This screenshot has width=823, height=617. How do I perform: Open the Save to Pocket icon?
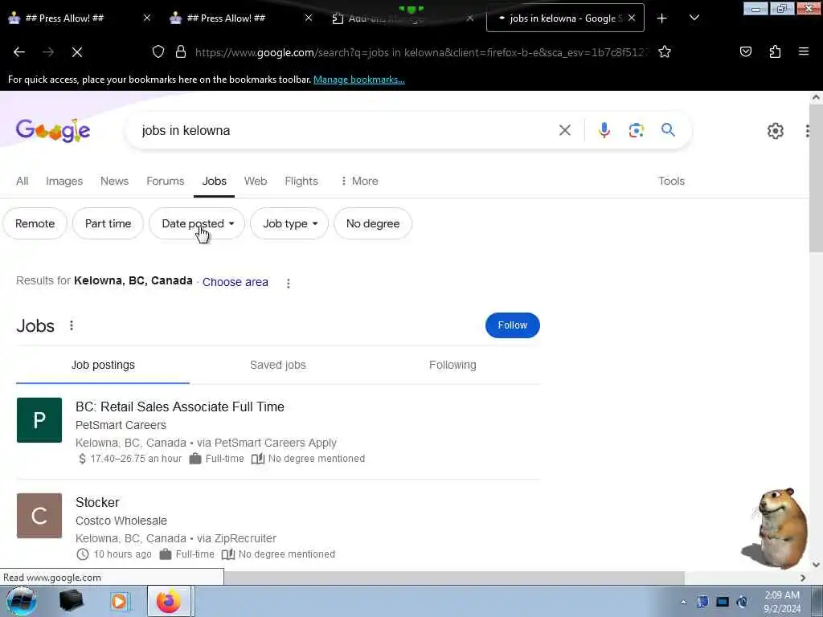point(746,51)
